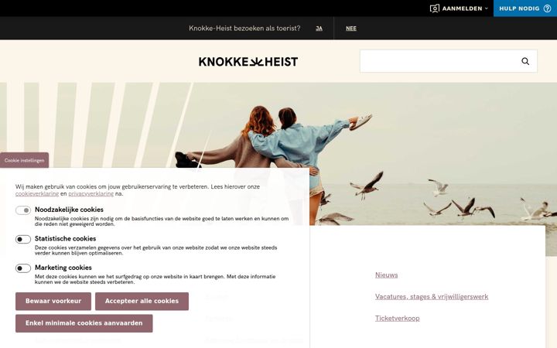
Task: Click the Hulp nodig question mark icon
Action: click(548, 9)
